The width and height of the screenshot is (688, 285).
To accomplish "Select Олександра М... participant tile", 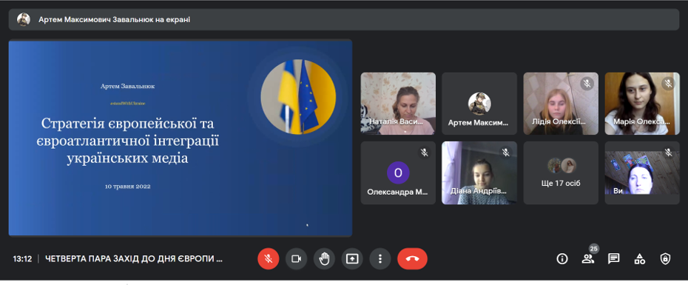I will coord(398,173).
